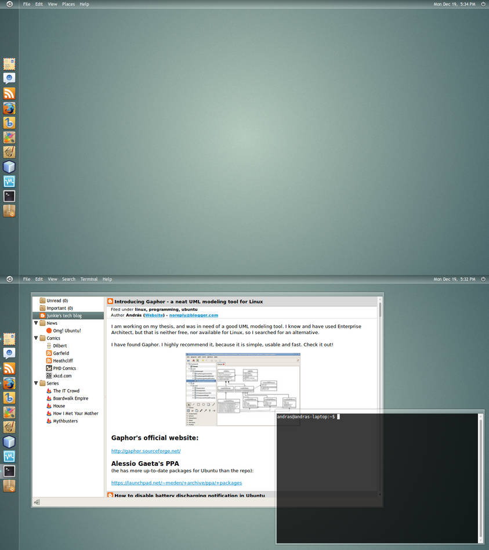Select the xkcd.com feed
This screenshot has width=489, height=550.
(62, 376)
